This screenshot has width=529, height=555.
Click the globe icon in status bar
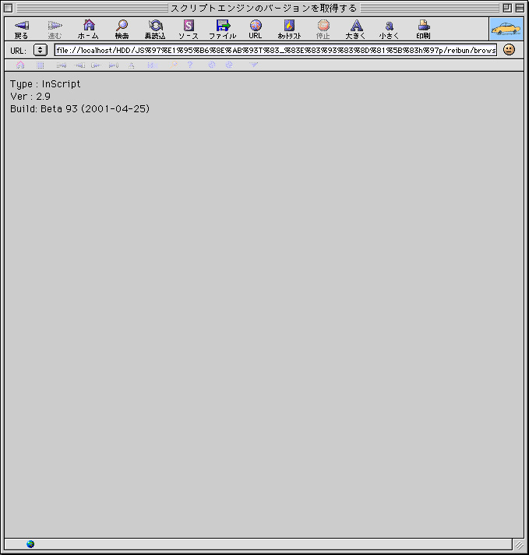pyautogui.click(x=30, y=544)
